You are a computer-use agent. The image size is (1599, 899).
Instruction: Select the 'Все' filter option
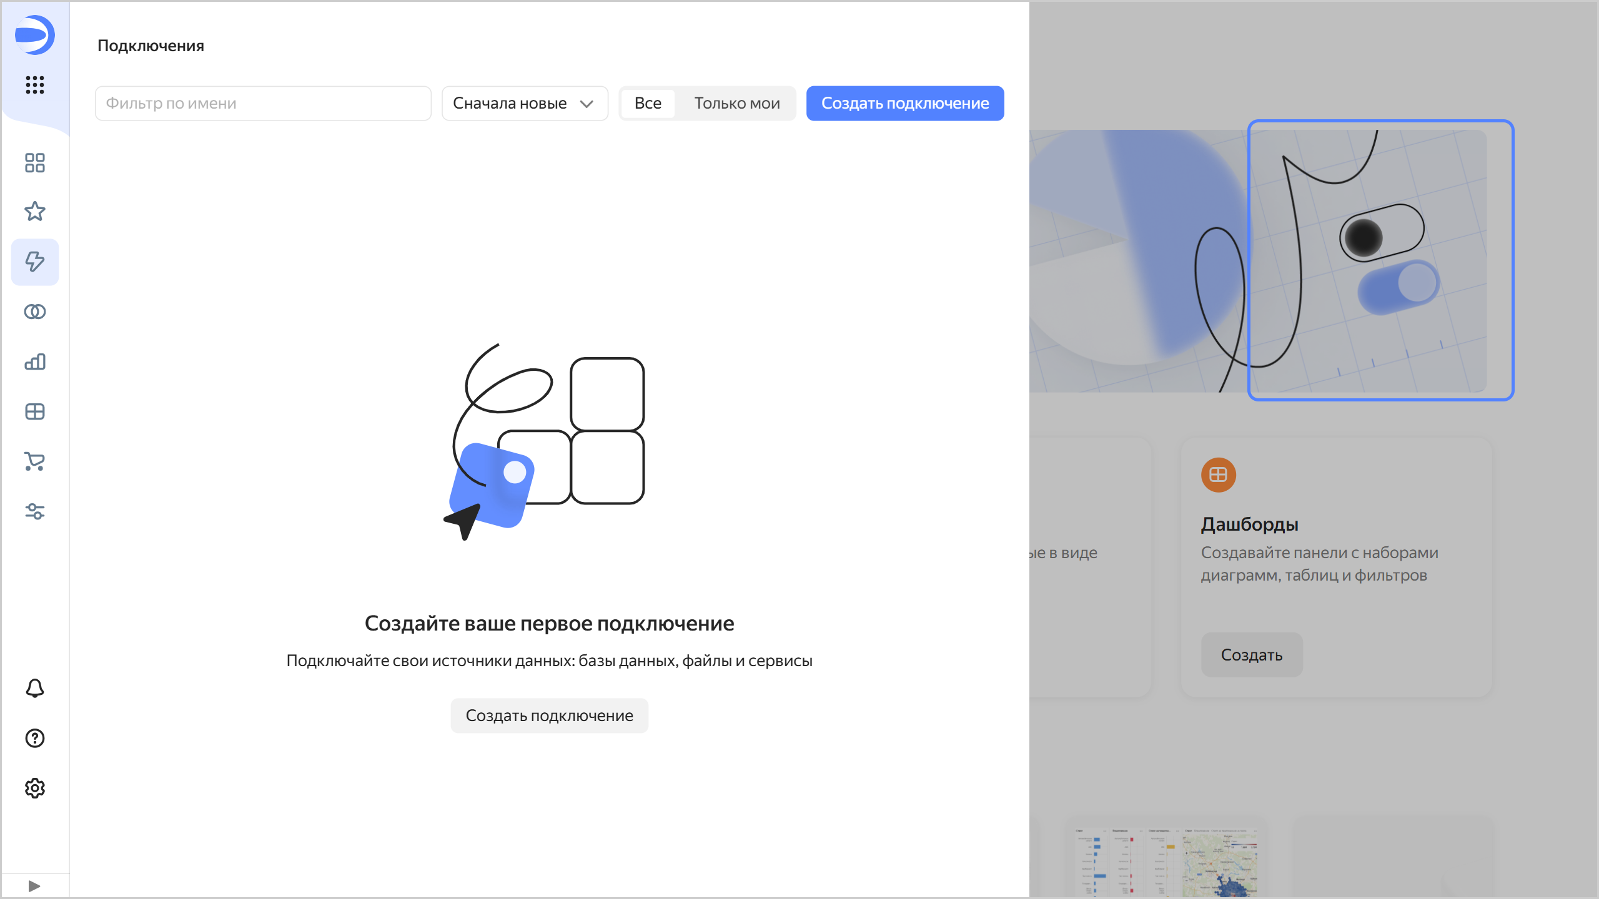click(648, 103)
